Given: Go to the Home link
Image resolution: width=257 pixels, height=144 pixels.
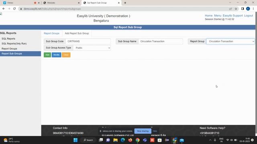Looking at the screenshot, I should coord(208,16).
